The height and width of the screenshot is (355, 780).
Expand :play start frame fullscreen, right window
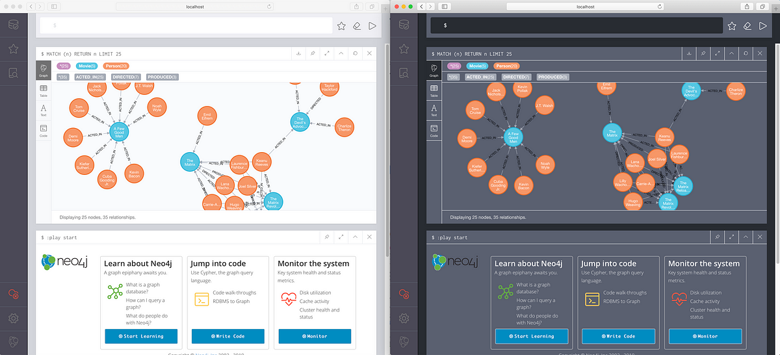point(731,237)
